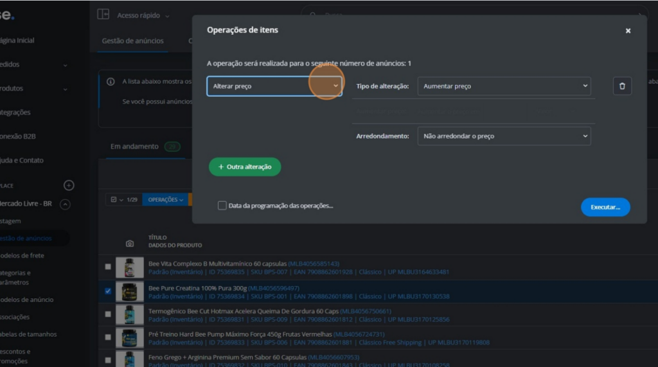Enable Data da programação das operações checkbox

point(222,206)
